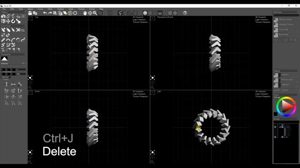Open the Curve menu
Viewport: 300px width, 168px height.
tap(40, 9)
